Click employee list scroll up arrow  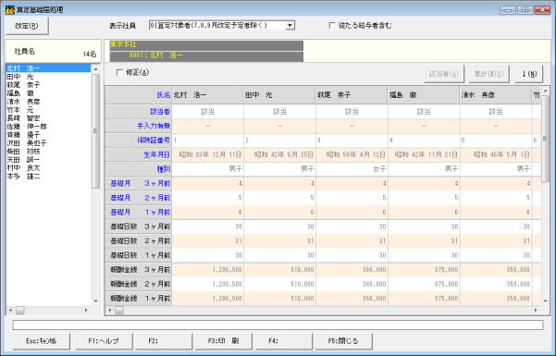pyautogui.click(x=95, y=68)
